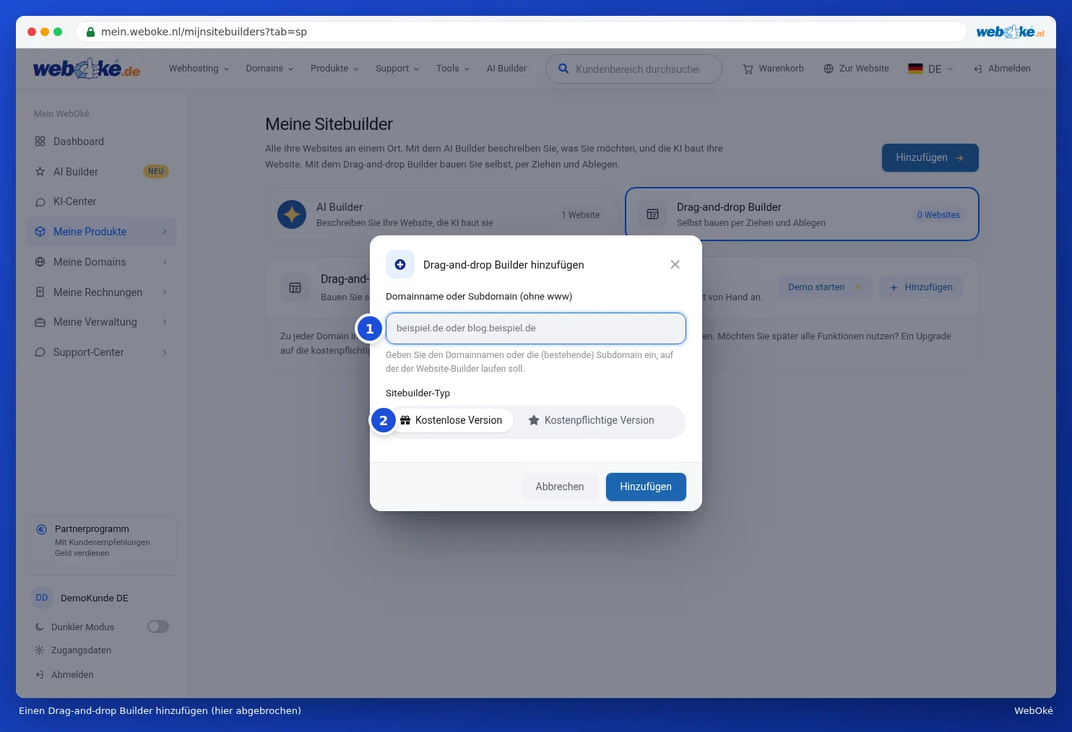Close the Drag-and-drop Builder dialog
The height and width of the screenshot is (732, 1072).
coord(675,264)
